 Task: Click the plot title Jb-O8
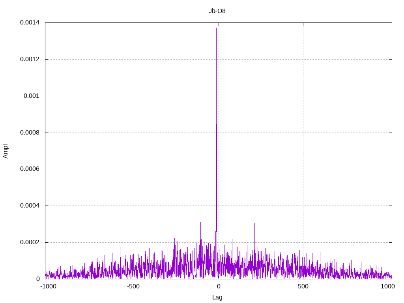(x=217, y=11)
